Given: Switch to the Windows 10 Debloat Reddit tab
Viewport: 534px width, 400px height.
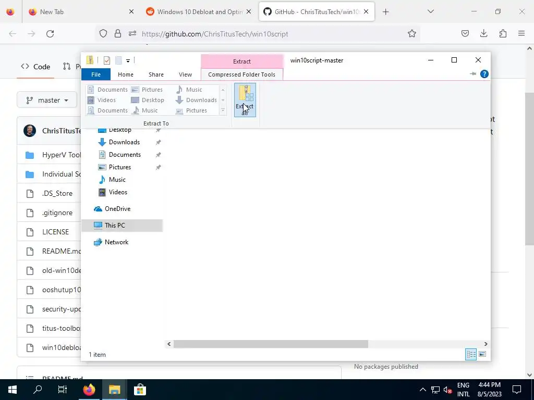Looking at the screenshot, I should tap(199, 11).
